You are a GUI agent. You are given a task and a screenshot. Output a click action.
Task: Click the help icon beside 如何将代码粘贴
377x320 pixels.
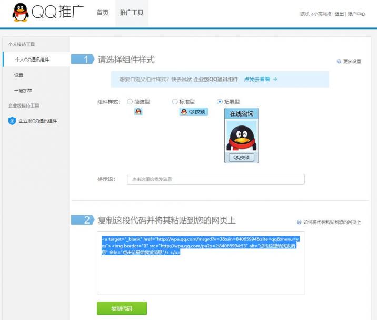tap(299, 222)
